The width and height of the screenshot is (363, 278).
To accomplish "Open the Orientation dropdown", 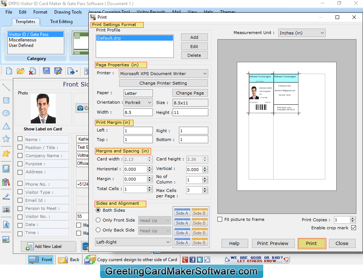I will pos(138,103).
